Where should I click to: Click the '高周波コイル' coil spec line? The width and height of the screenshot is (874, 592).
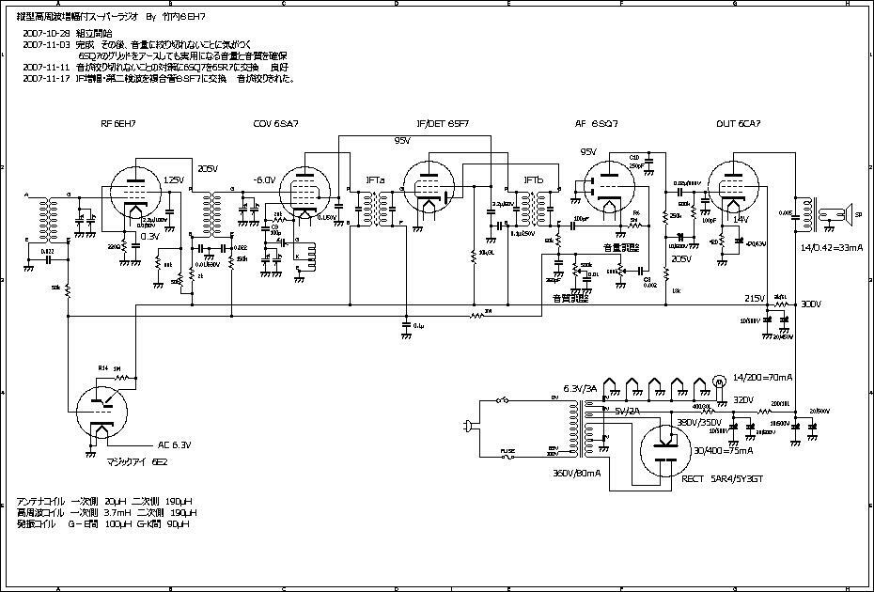coord(107,512)
